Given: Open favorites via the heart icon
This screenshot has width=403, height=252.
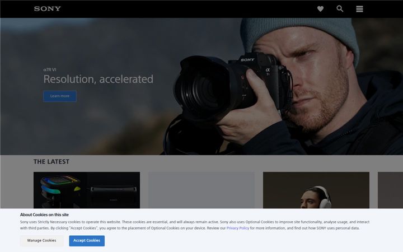Looking at the screenshot, I should coord(320,9).
